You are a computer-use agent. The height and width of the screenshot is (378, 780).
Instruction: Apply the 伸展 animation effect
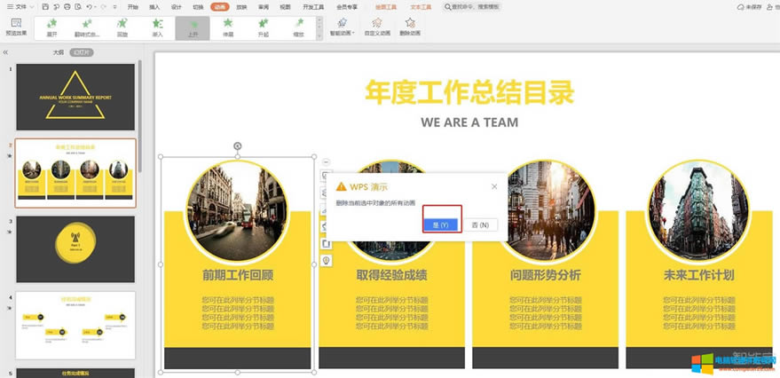point(228,28)
